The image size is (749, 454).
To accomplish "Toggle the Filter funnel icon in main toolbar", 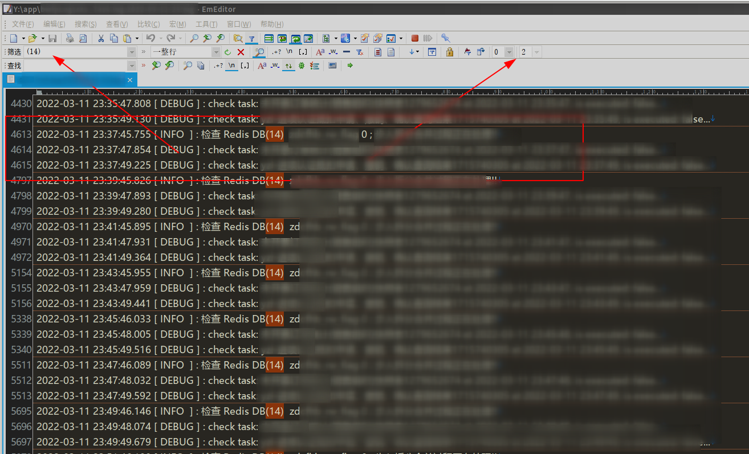I will (x=251, y=38).
